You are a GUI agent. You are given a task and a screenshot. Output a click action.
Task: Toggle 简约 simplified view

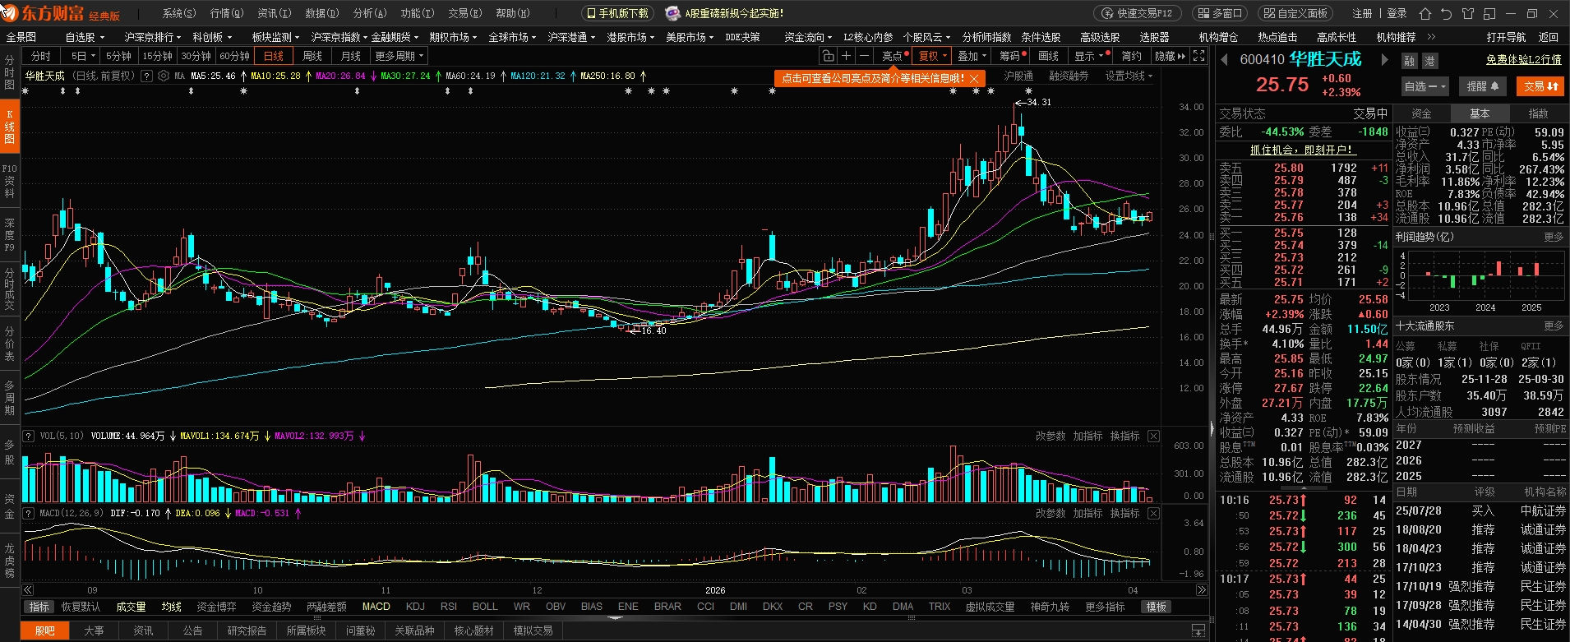1131,56
